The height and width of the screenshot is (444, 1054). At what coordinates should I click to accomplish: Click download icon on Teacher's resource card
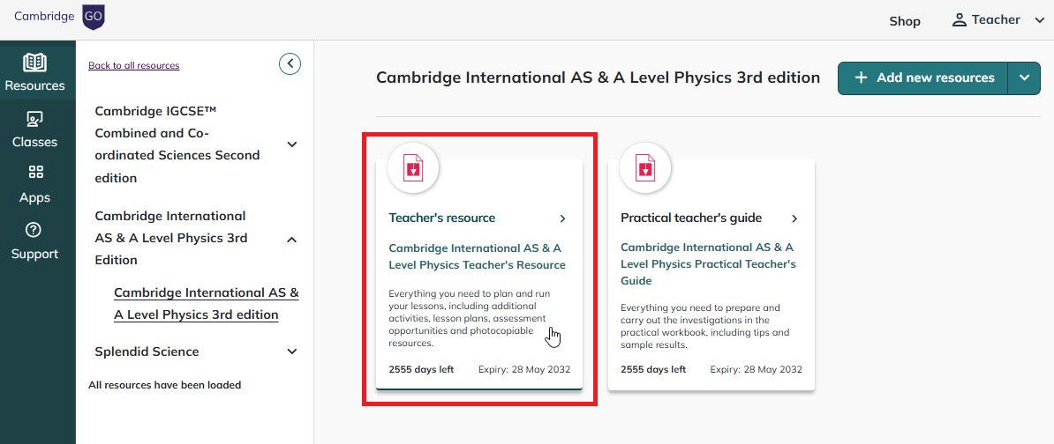click(413, 167)
